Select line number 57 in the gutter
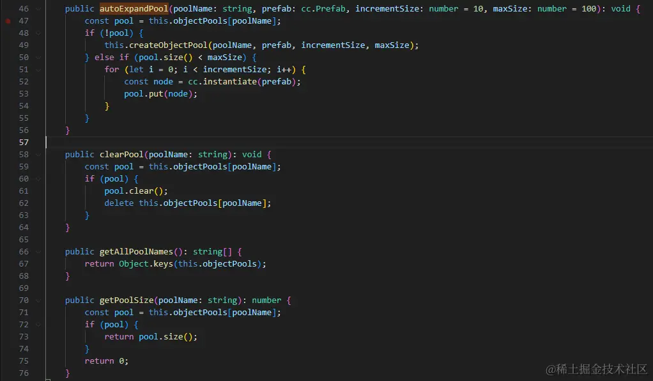Viewport: 653px width, 381px height. coord(24,142)
